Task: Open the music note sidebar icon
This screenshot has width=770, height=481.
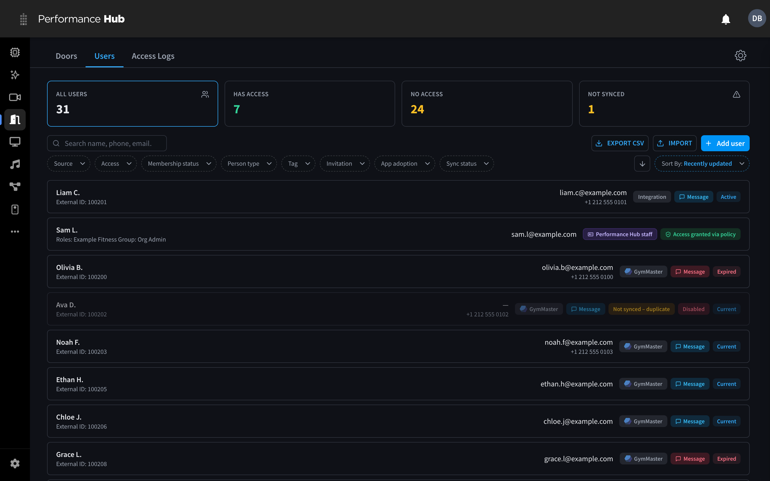Action: click(15, 164)
